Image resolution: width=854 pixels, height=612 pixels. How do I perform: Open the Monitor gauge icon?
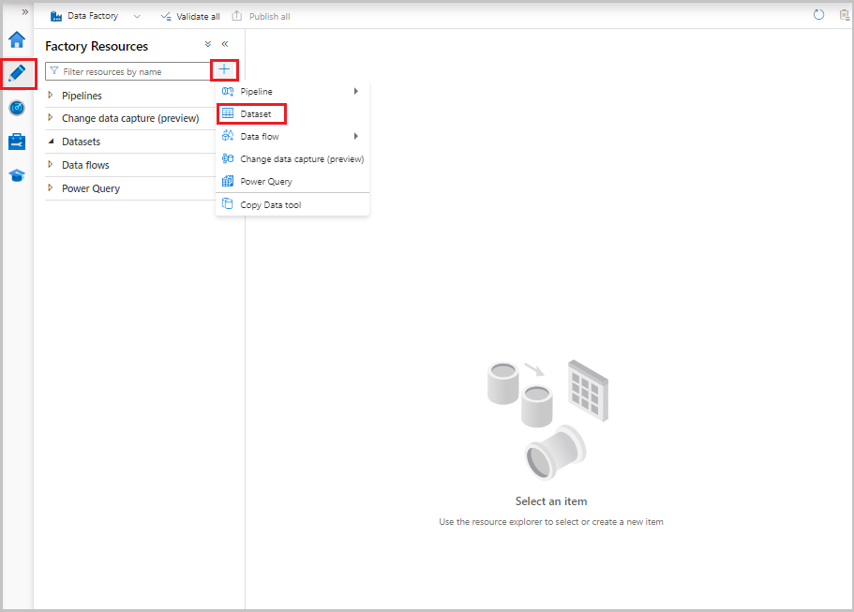click(17, 108)
